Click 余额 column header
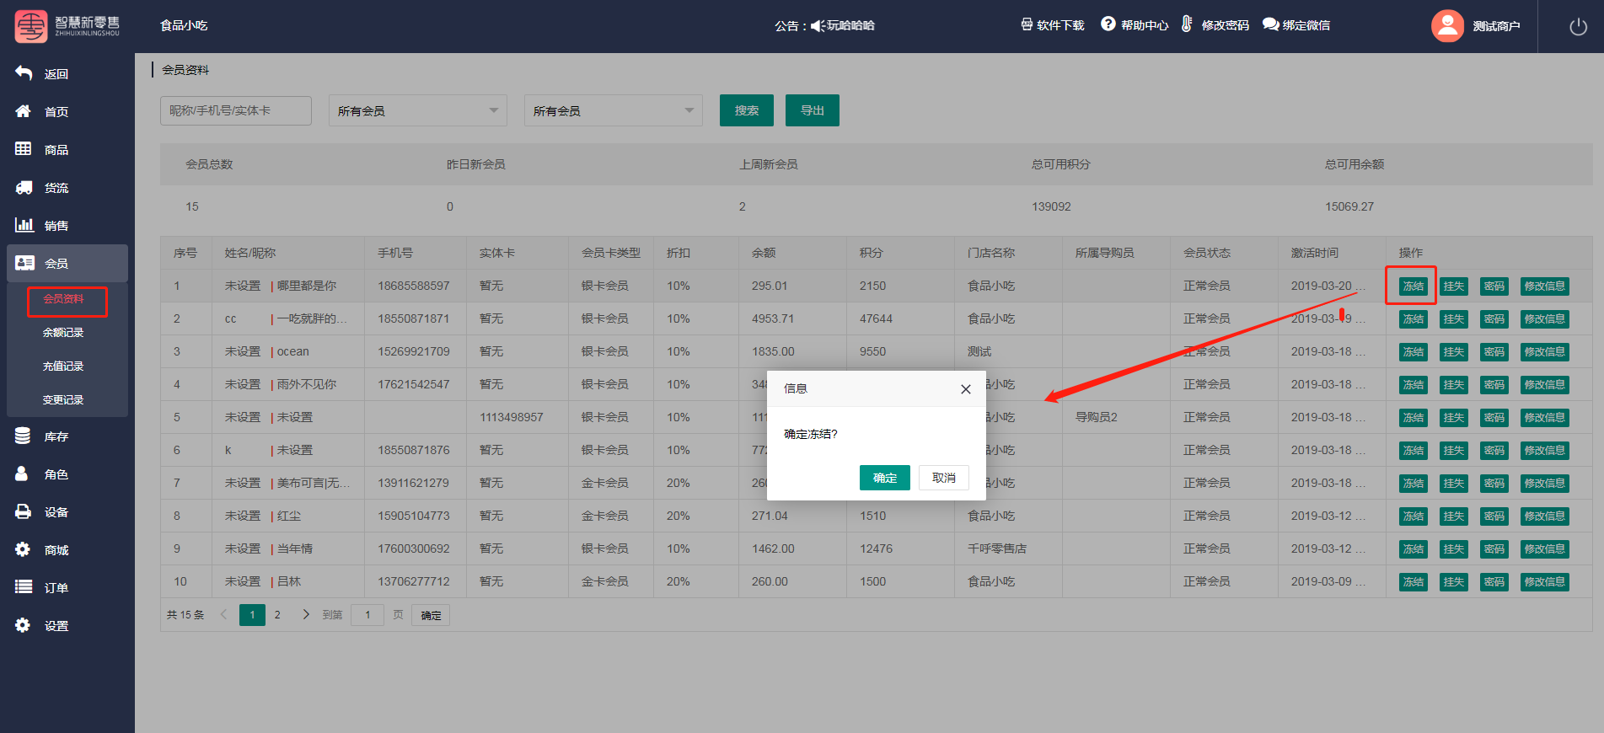 click(764, 253)
